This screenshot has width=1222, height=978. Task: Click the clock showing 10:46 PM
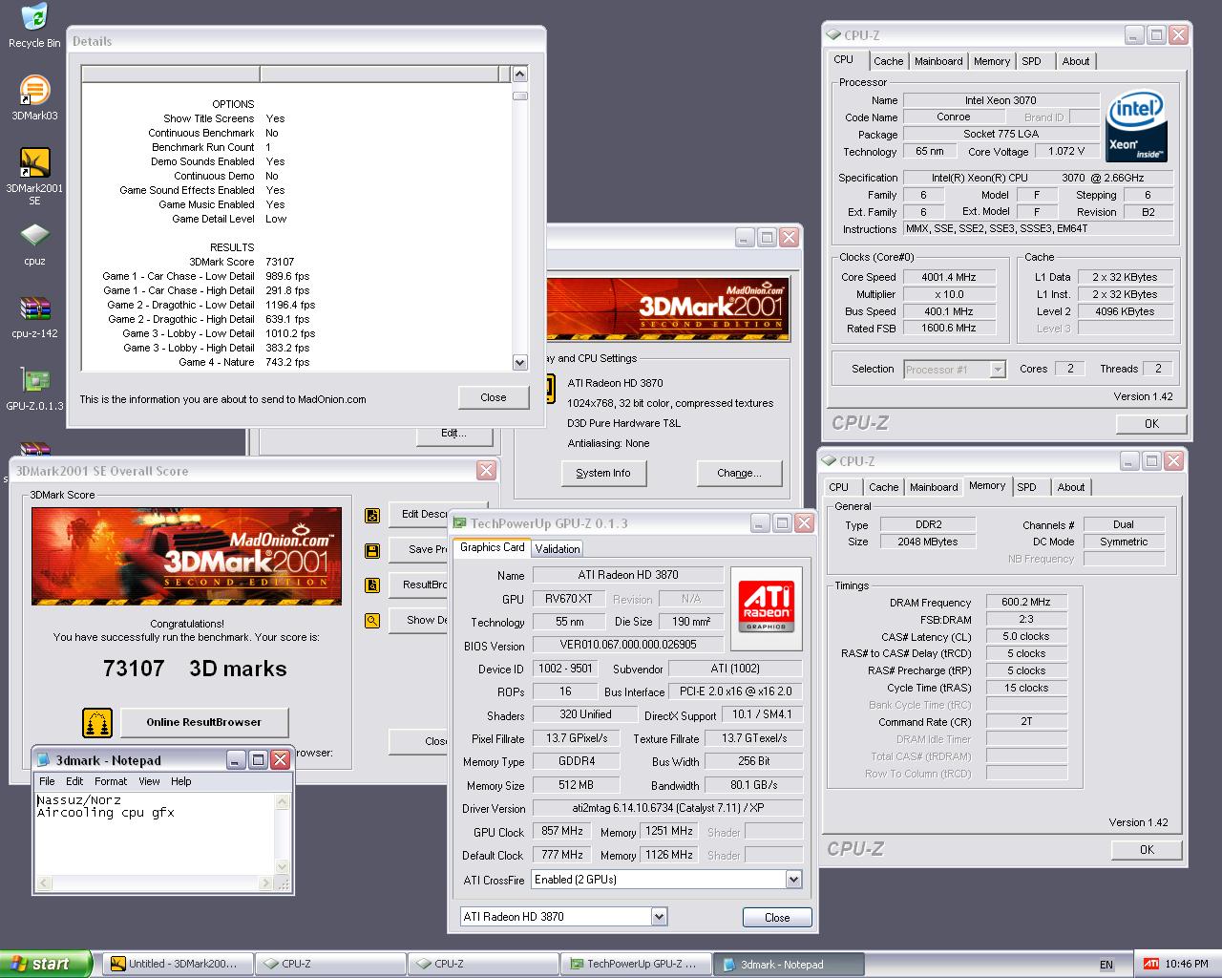tap(1187, 965)
